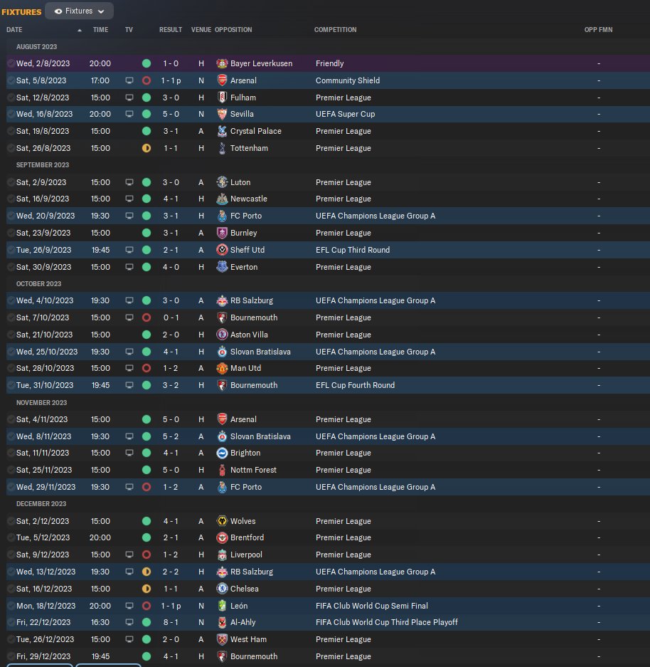Open the 0 - 1 result at Bournemouth
Screen dimensions: 650x667
(171, 317)
